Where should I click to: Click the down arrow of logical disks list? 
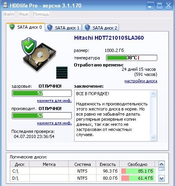pyautogui.click(x=162, y=179)
